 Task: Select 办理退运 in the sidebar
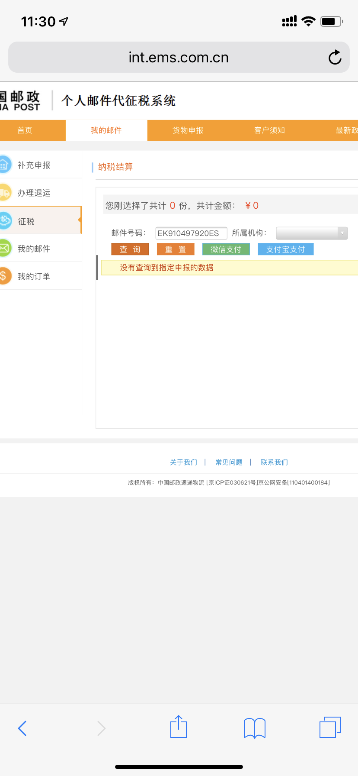tap(41, 193)
